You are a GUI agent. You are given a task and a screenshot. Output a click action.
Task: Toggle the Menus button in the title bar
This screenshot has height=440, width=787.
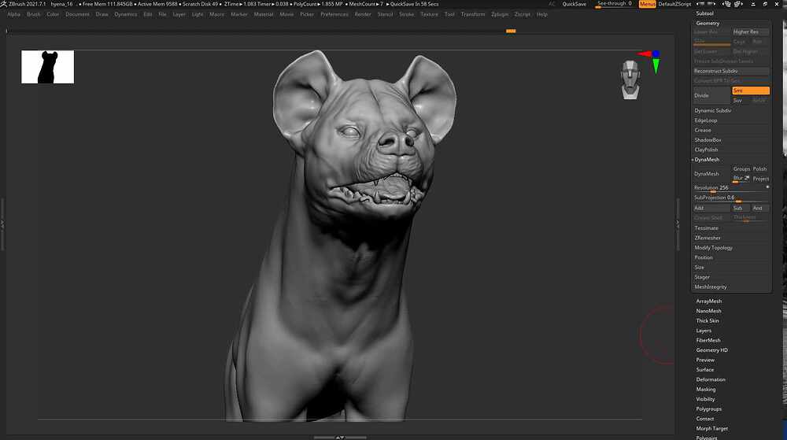tap(647, 4)
